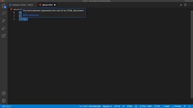This screenshot has width=193, height=108.
Task: Open the Explorer view in activity bar
Action: [4, 6]
